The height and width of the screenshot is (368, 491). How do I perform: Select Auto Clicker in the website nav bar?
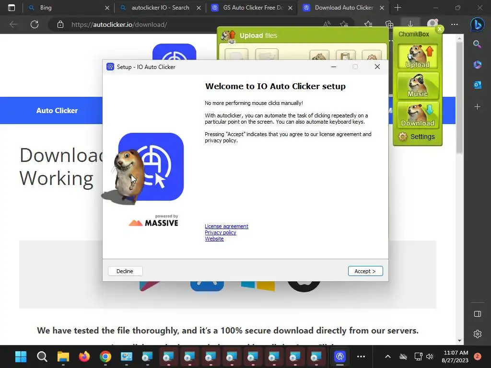point(57,111)
